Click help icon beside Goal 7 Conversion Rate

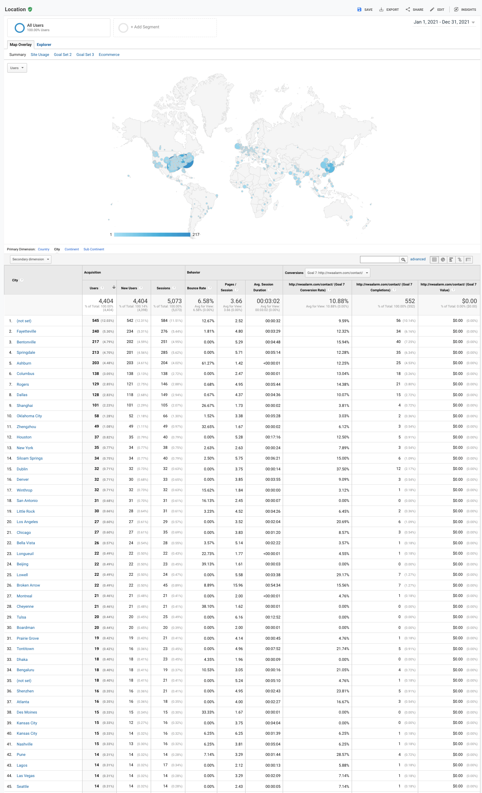(330, 290)
